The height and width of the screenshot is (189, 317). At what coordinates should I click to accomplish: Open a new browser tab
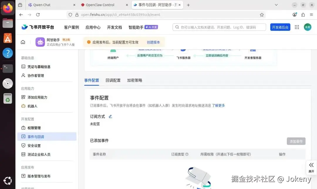pos(188,5)
